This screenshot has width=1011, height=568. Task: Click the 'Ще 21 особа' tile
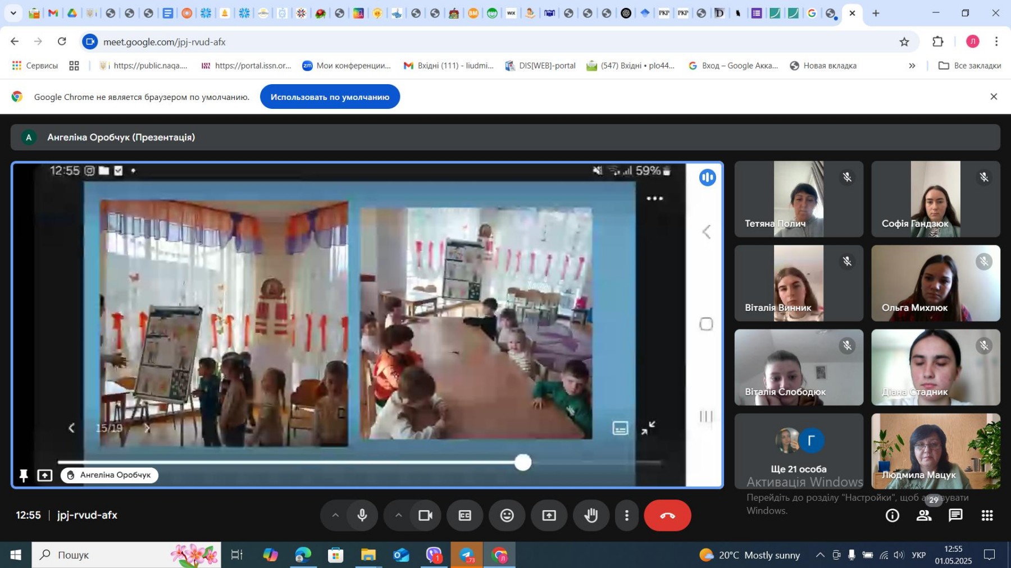(798, 451)
